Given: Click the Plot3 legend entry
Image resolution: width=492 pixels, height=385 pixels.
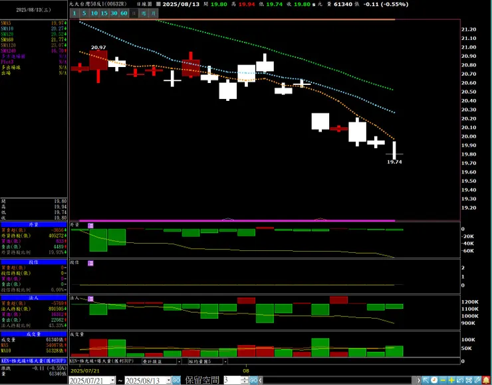Looking at the screenshot, I should 33,62.
